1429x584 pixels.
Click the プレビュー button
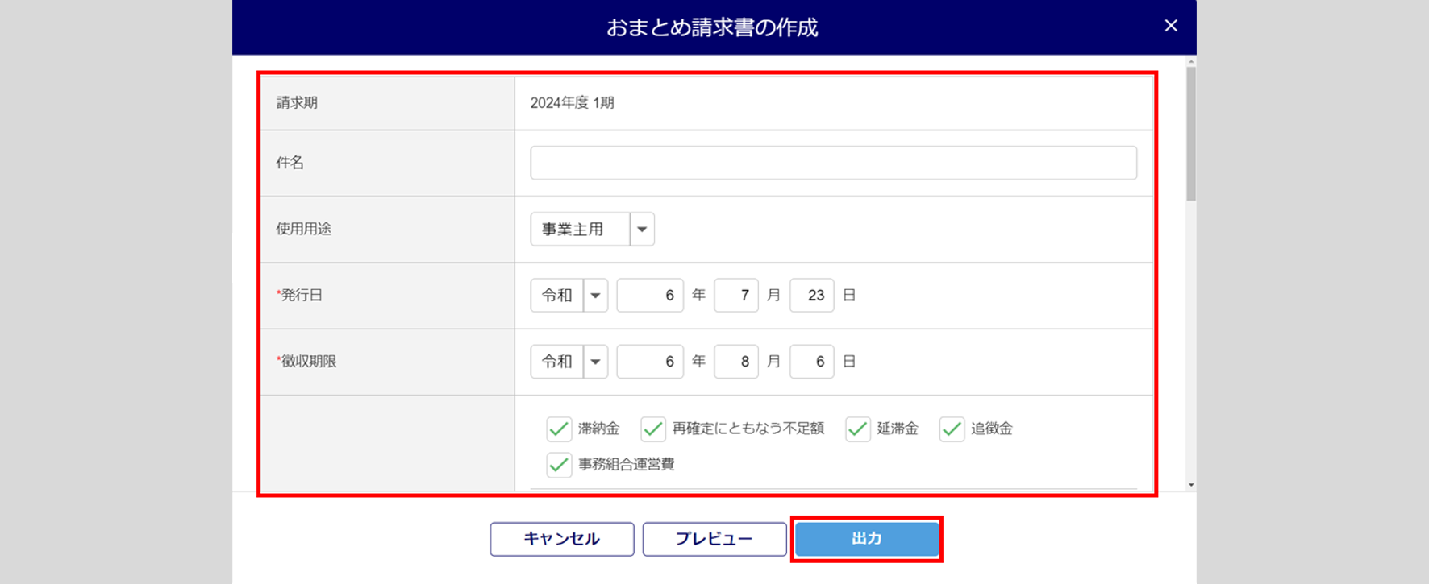coord(714,539)
